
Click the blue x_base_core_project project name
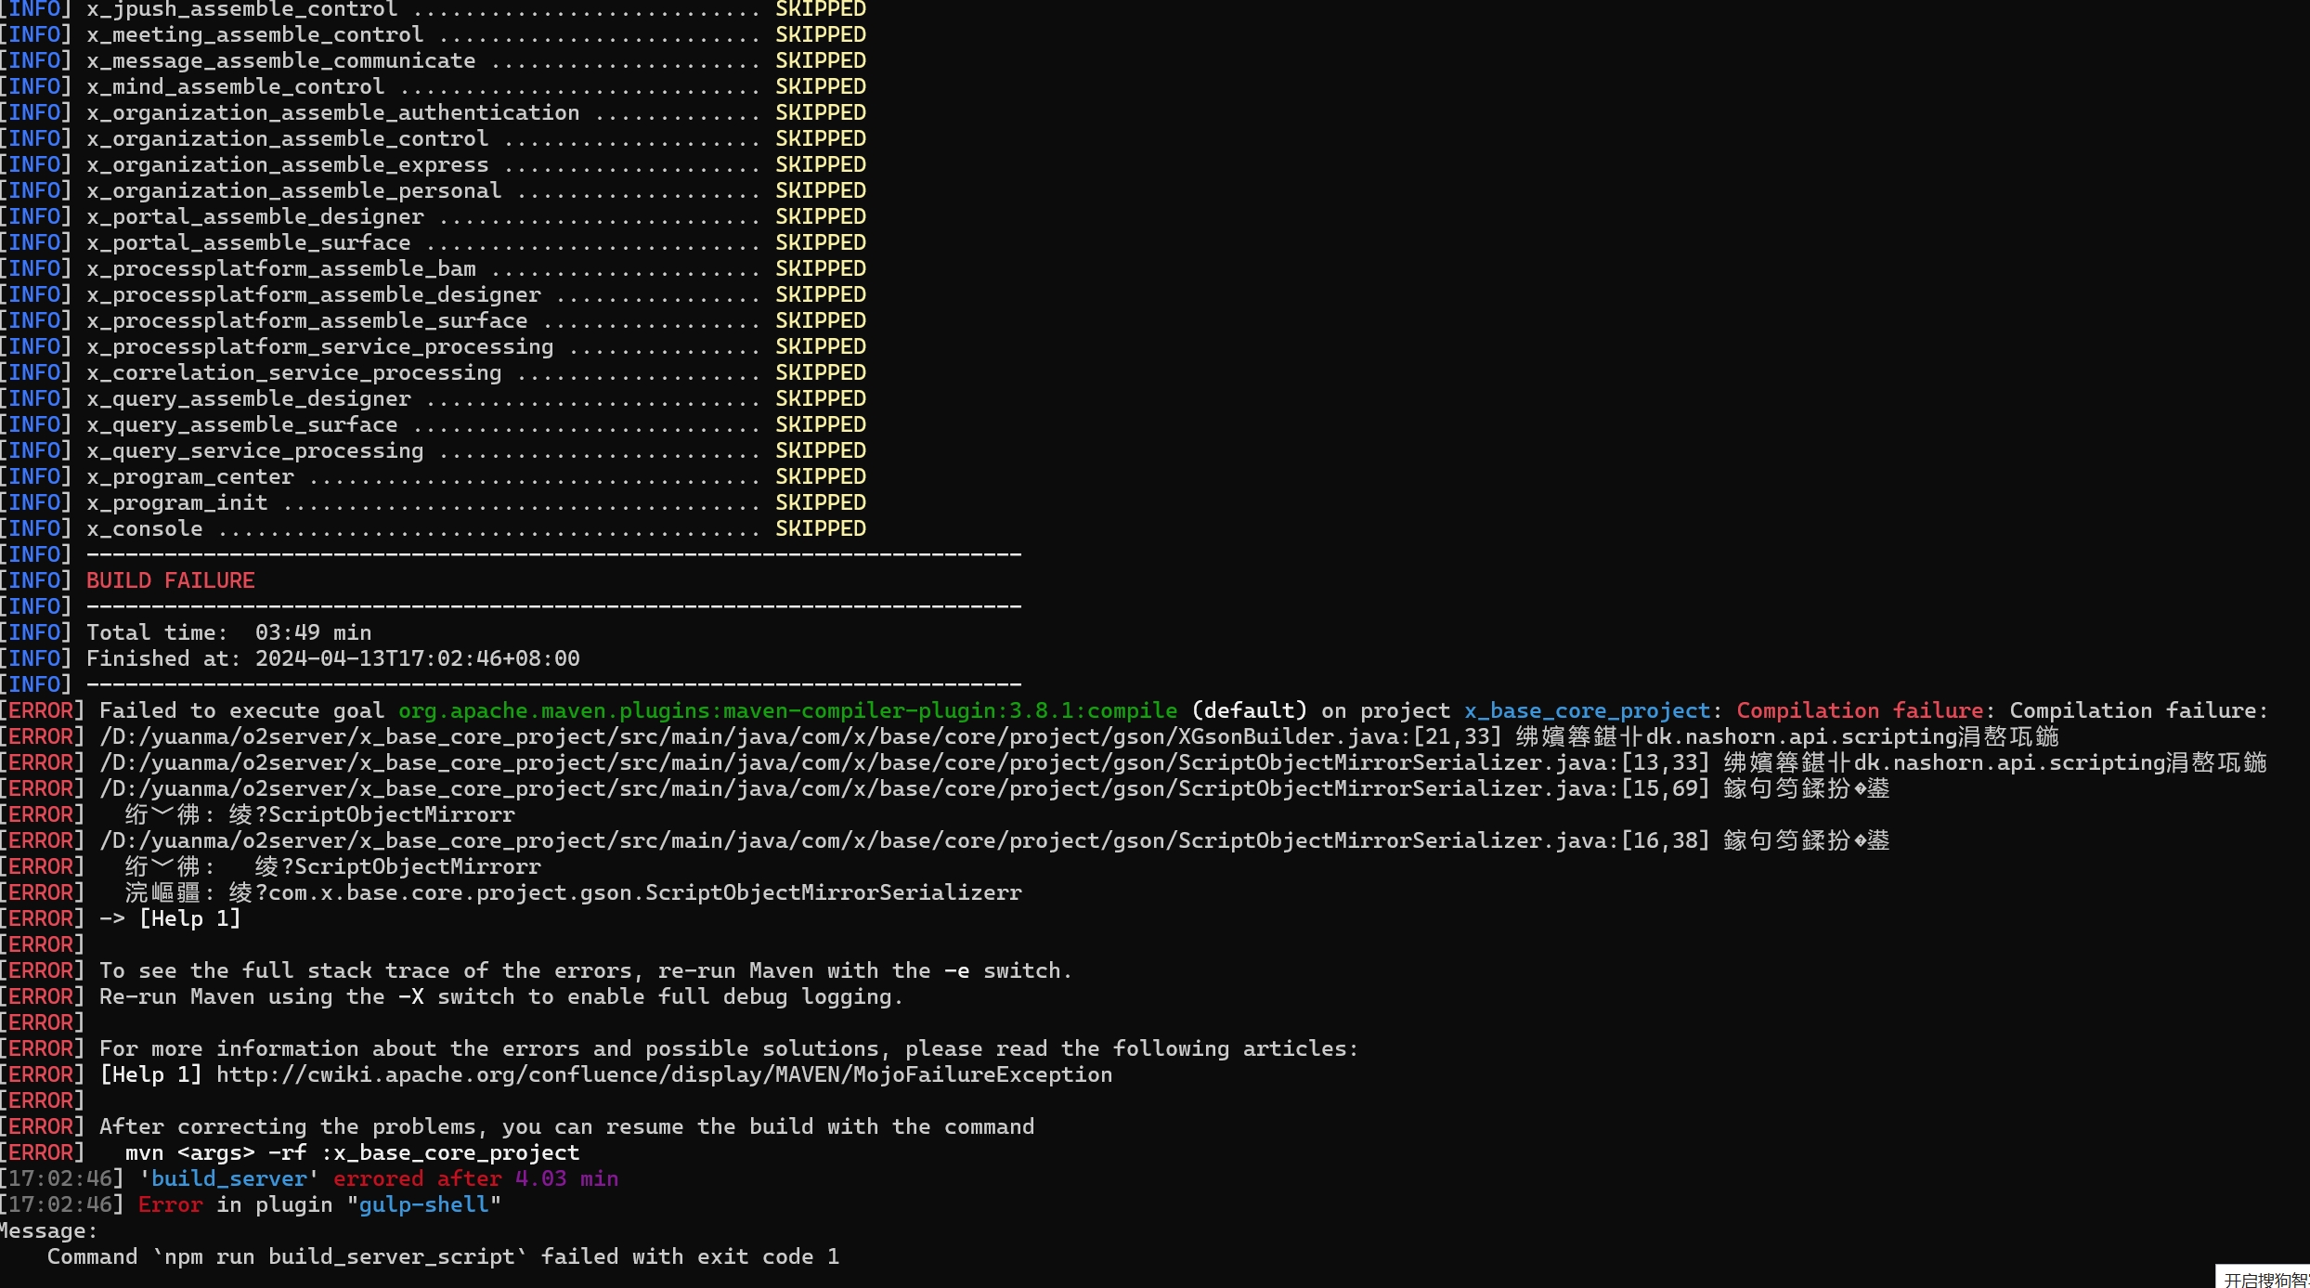[x=1586, y=710]
